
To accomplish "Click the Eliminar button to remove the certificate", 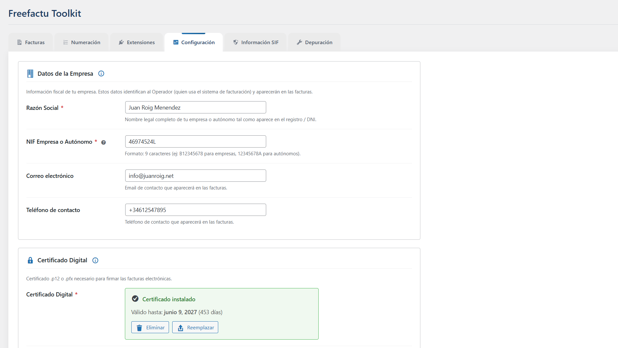I will tap(150, 327).
